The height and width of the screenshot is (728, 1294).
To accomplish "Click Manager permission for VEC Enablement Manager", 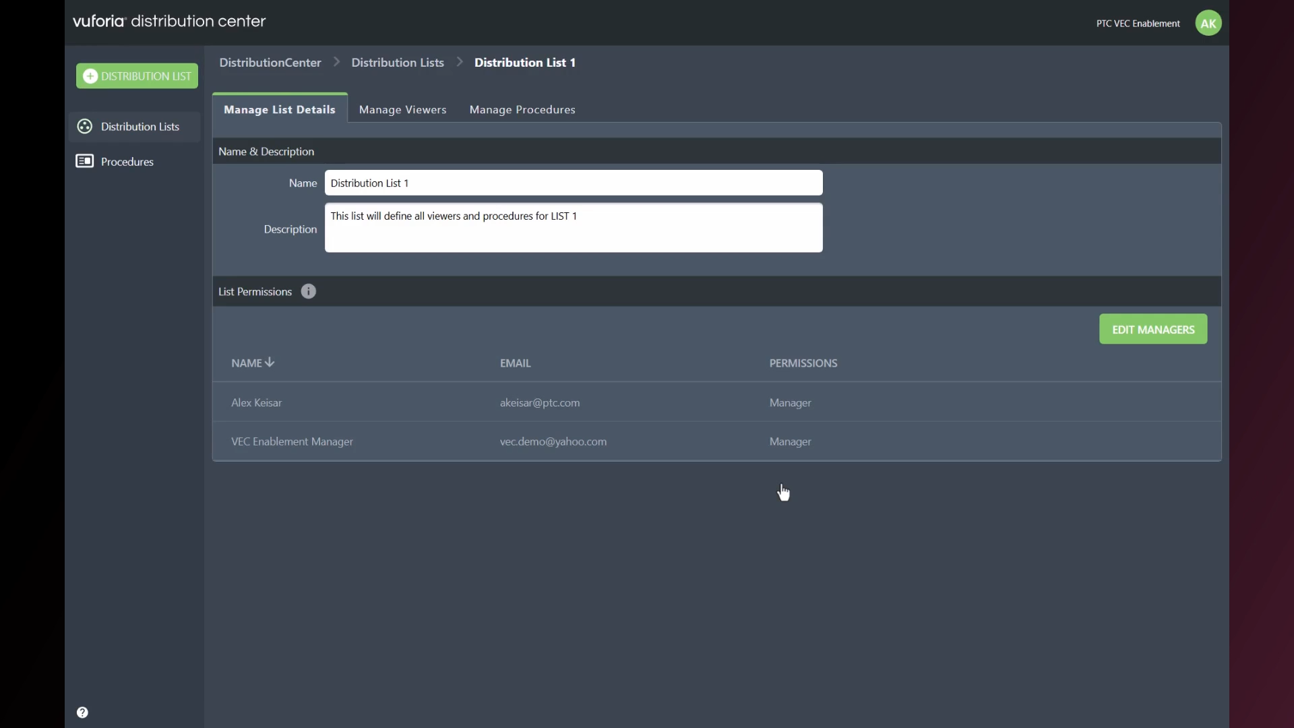I will pyautogui.click(x=790, y=442).
